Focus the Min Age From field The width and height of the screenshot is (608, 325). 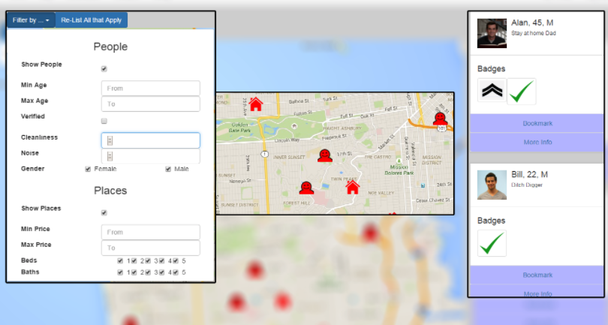(150, 89)
